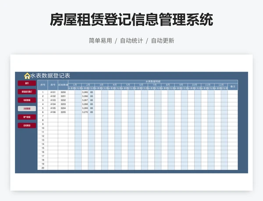
Task: Open the 电表数据 sidebar button
Action: point(27,100)
